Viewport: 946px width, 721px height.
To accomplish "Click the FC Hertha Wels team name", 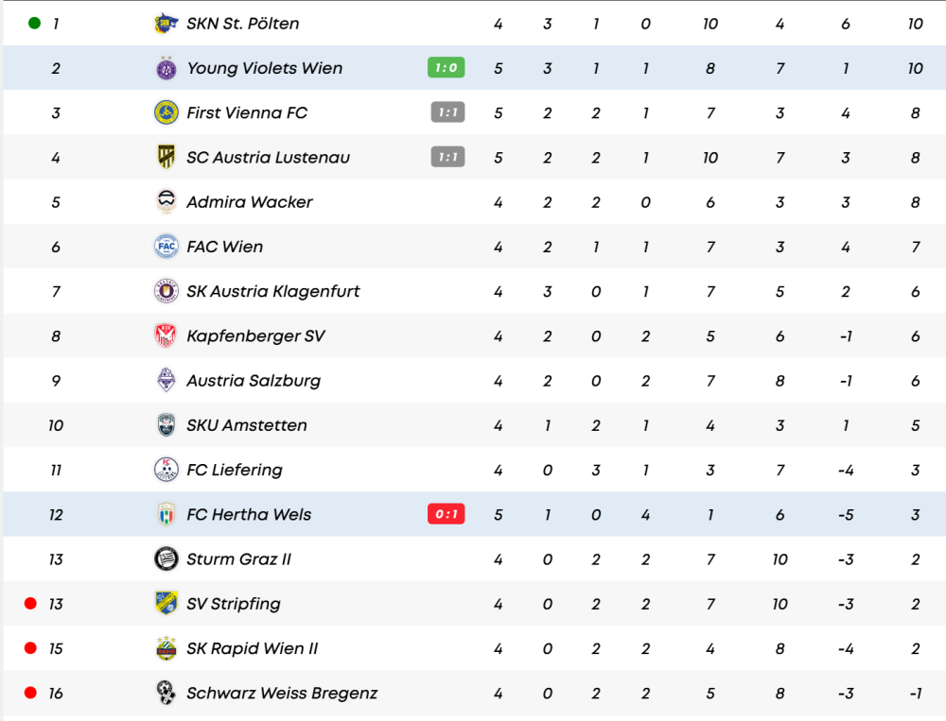I will (248, 514).
